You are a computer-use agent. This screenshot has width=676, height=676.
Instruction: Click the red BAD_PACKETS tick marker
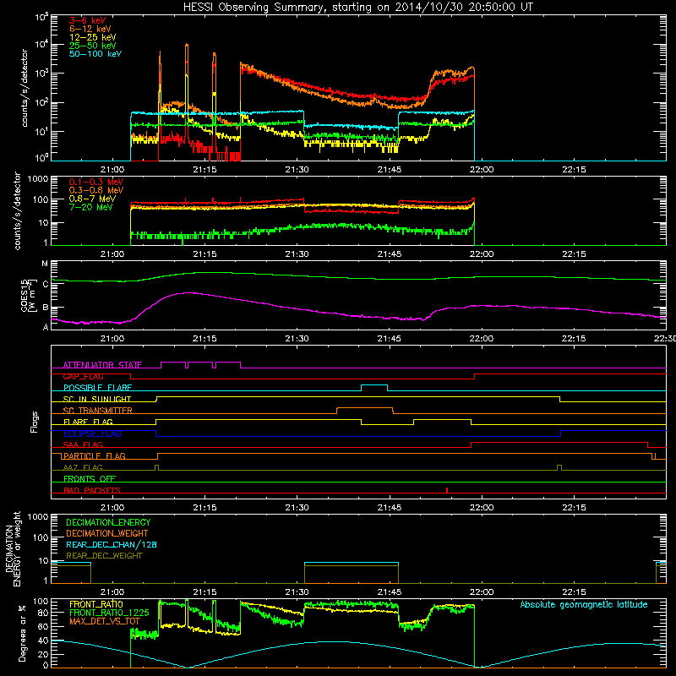coord(447,490)
